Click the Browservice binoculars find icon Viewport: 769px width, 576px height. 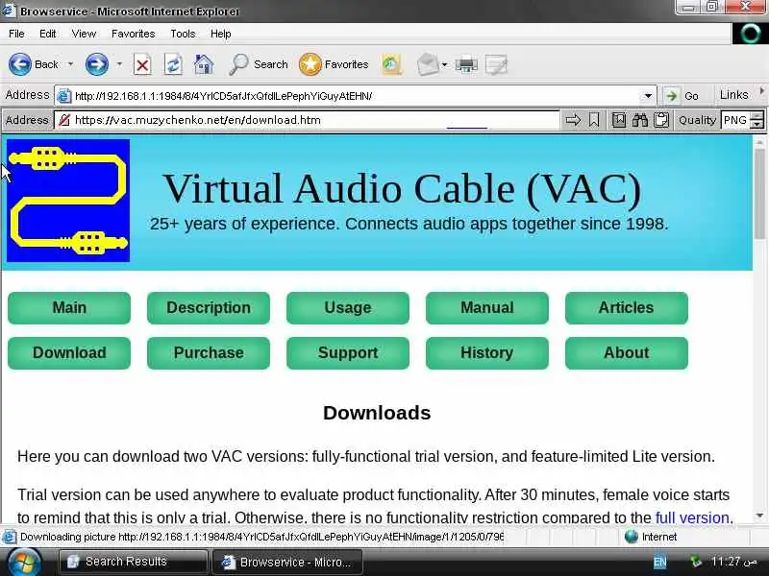coord(640,120)
